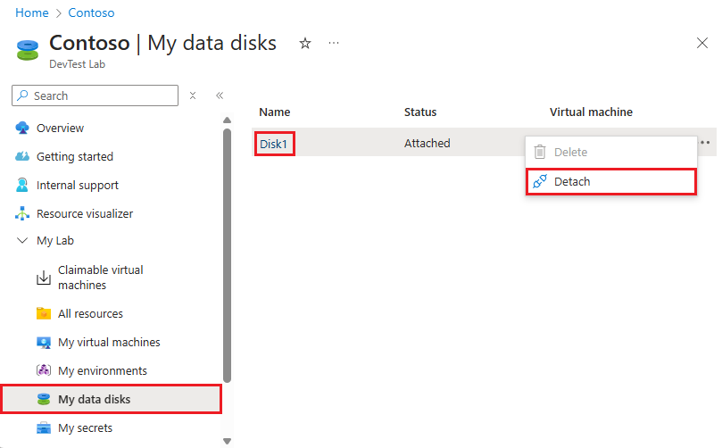This screenshot has width=722, height=448.
Task: Choose Delete in the context menu
Action: [x=570, y=153]
